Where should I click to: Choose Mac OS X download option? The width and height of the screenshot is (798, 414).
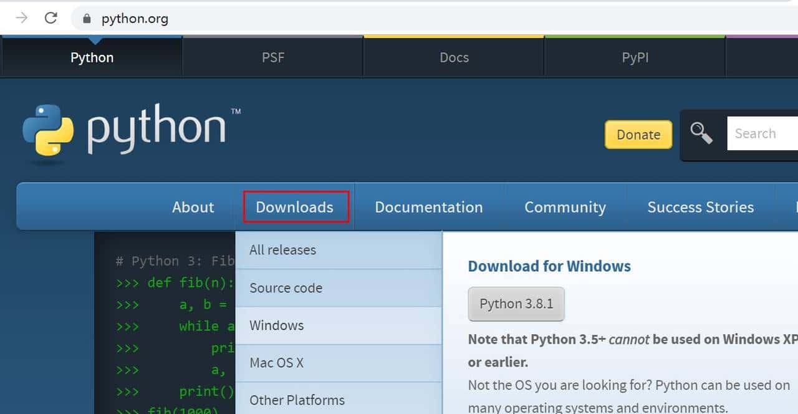276,363
